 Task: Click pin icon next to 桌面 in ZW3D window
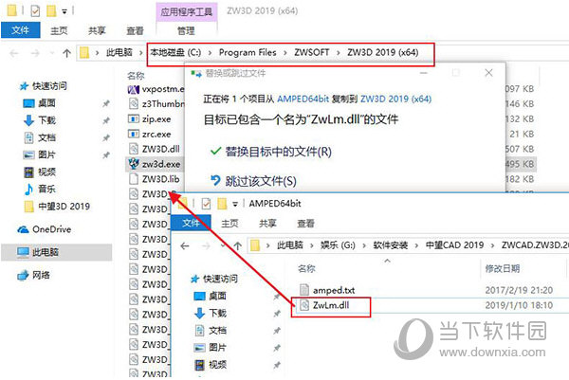coord(105,103)
